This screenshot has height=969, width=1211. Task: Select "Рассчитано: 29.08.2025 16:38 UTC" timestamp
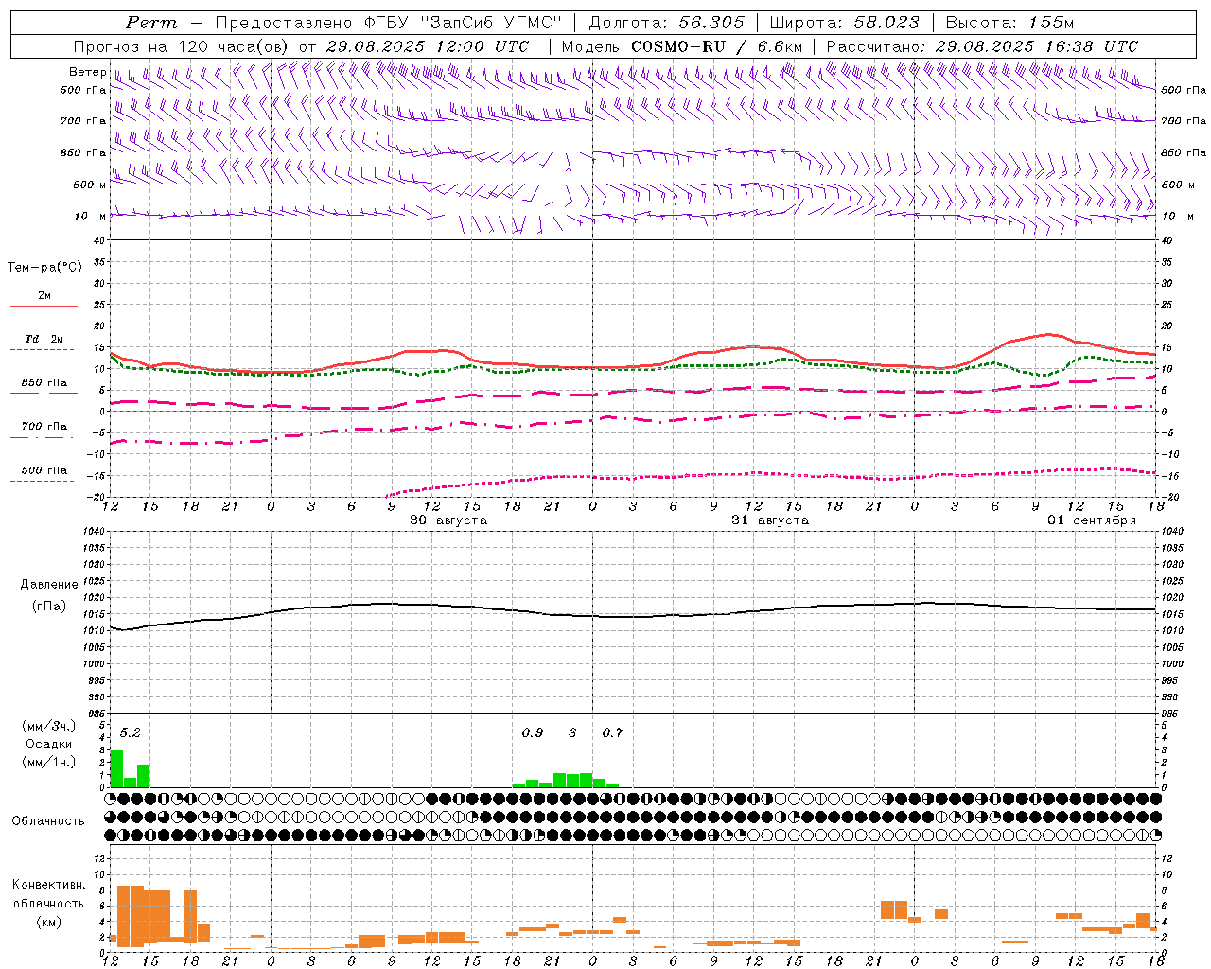[x=983, y=46]
